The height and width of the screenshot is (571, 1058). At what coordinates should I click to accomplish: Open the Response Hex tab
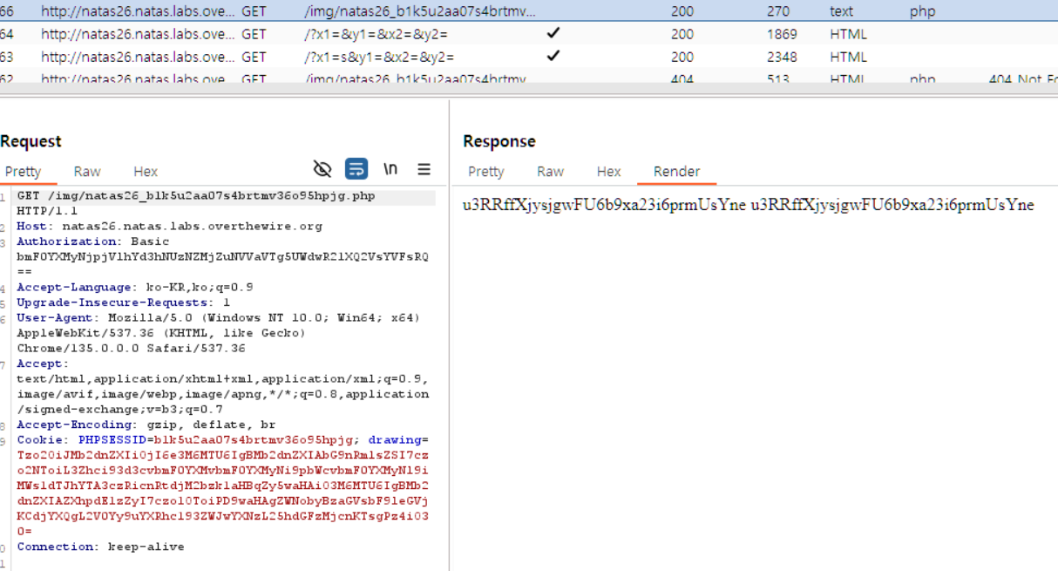pos(608,172)
